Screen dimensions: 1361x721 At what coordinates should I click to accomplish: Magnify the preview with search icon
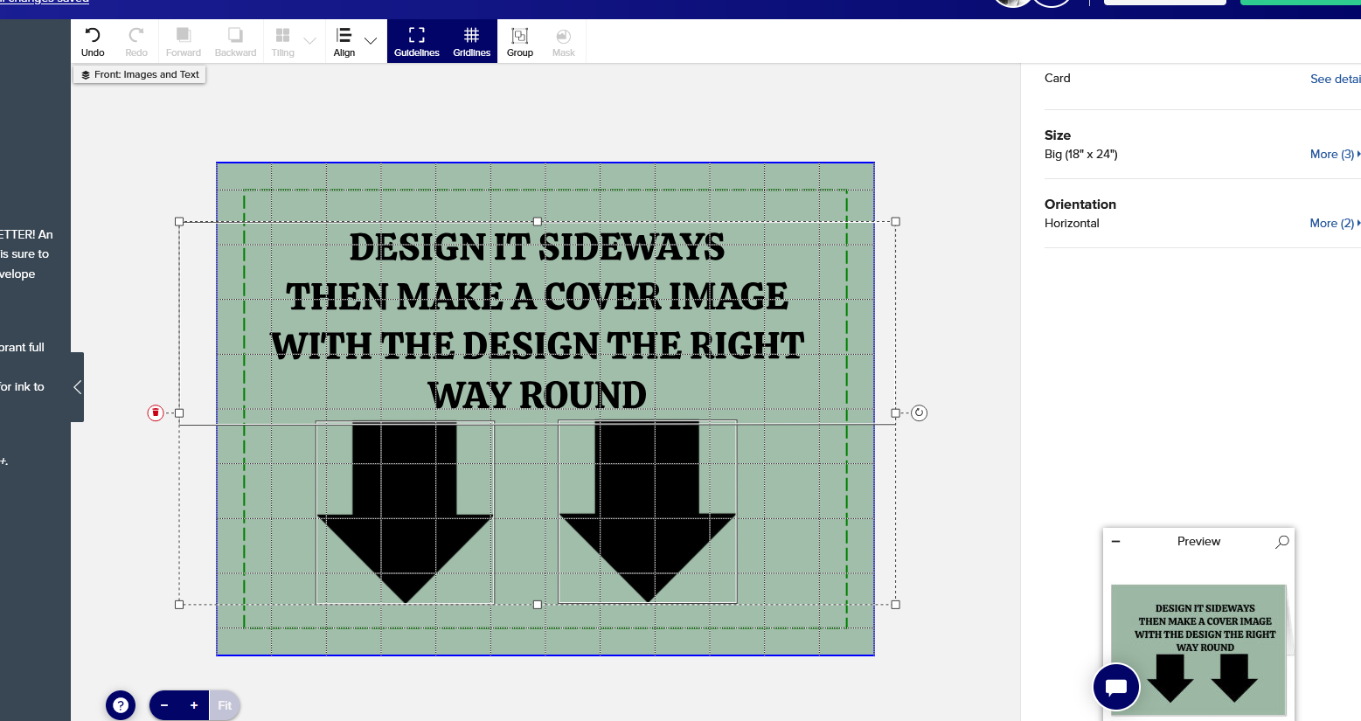click(1281, 542)
